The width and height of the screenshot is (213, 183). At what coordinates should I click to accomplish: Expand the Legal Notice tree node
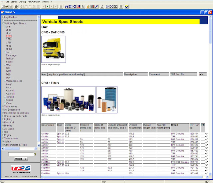tap(3, 17)
